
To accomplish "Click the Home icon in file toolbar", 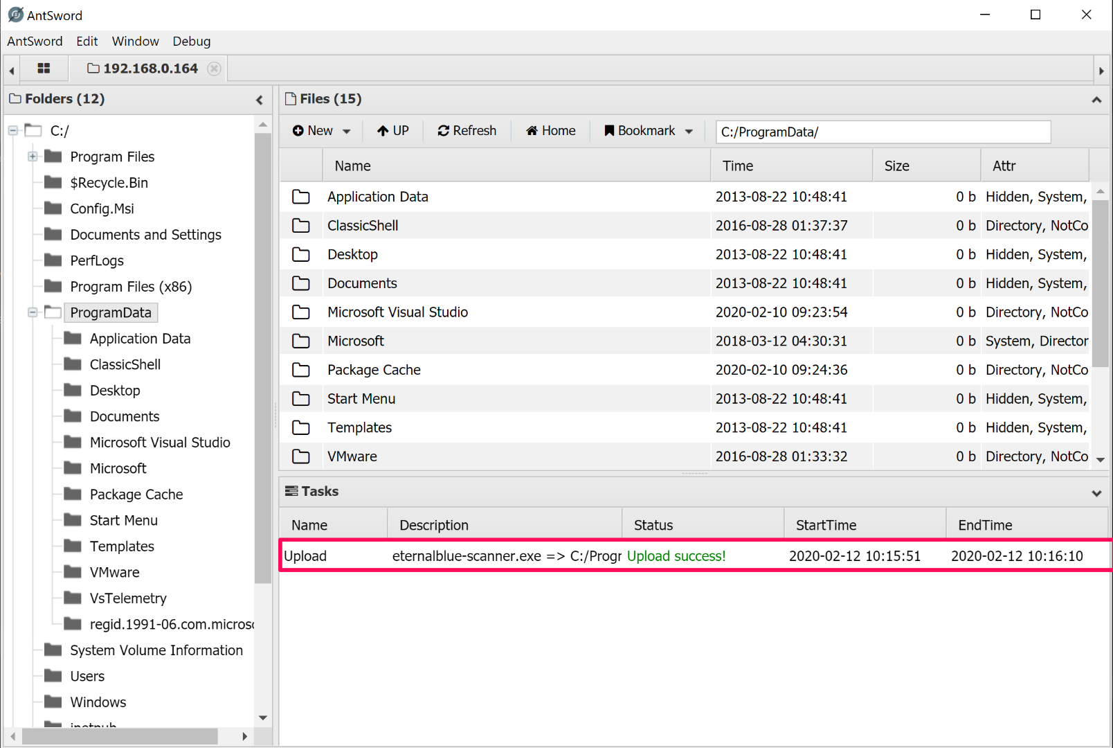I will click(x=532, y=131).
